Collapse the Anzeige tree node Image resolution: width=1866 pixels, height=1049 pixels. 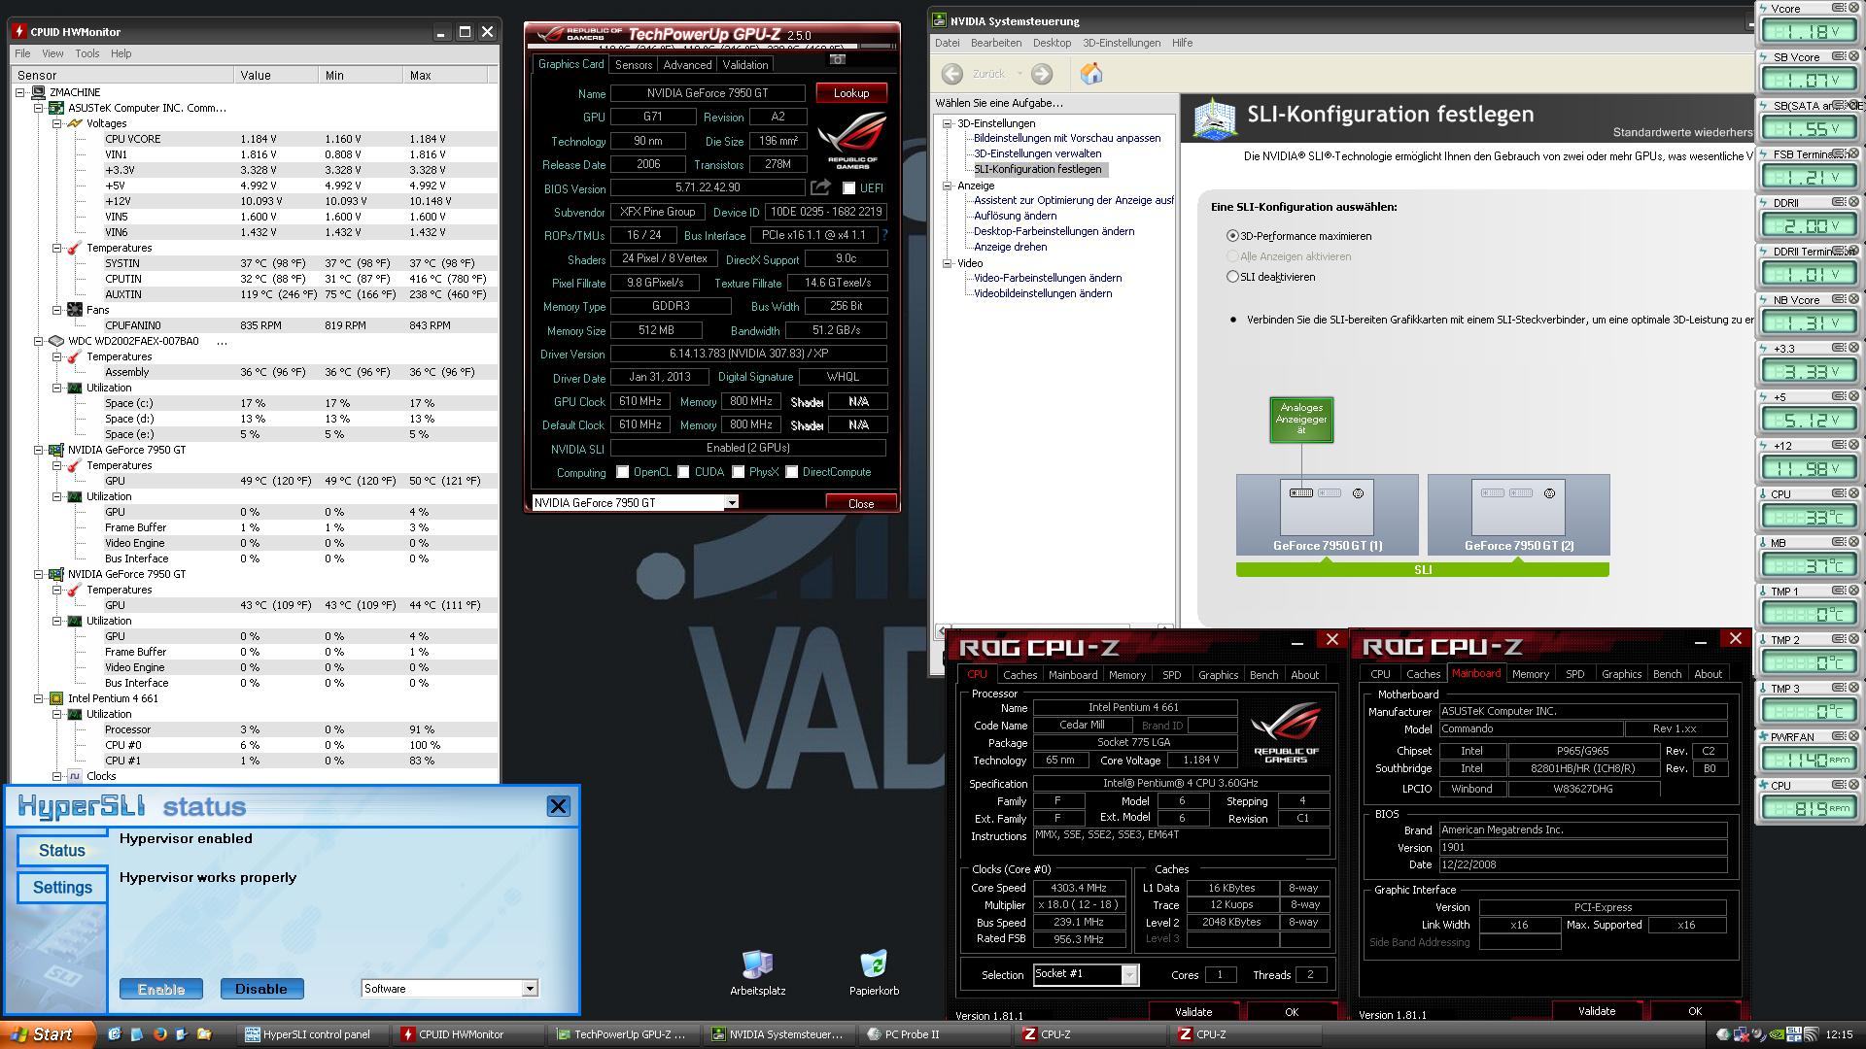pos(947,186)
